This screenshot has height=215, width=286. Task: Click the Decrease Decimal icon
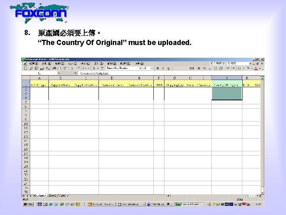221,68
